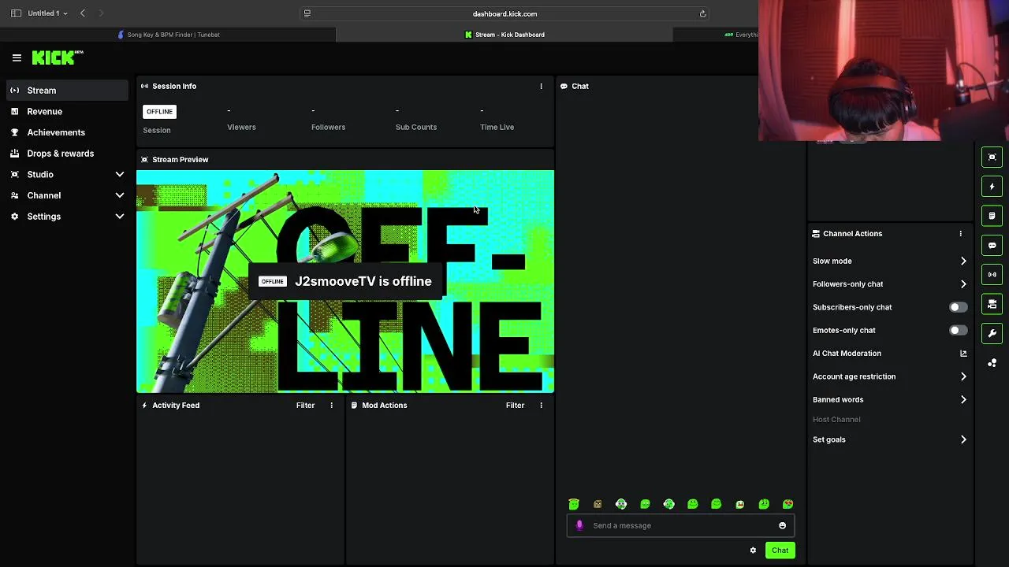Open AI Chat Moderation external link icon
The width and height of the screenshot is (1009, 567).
point(962,354)
